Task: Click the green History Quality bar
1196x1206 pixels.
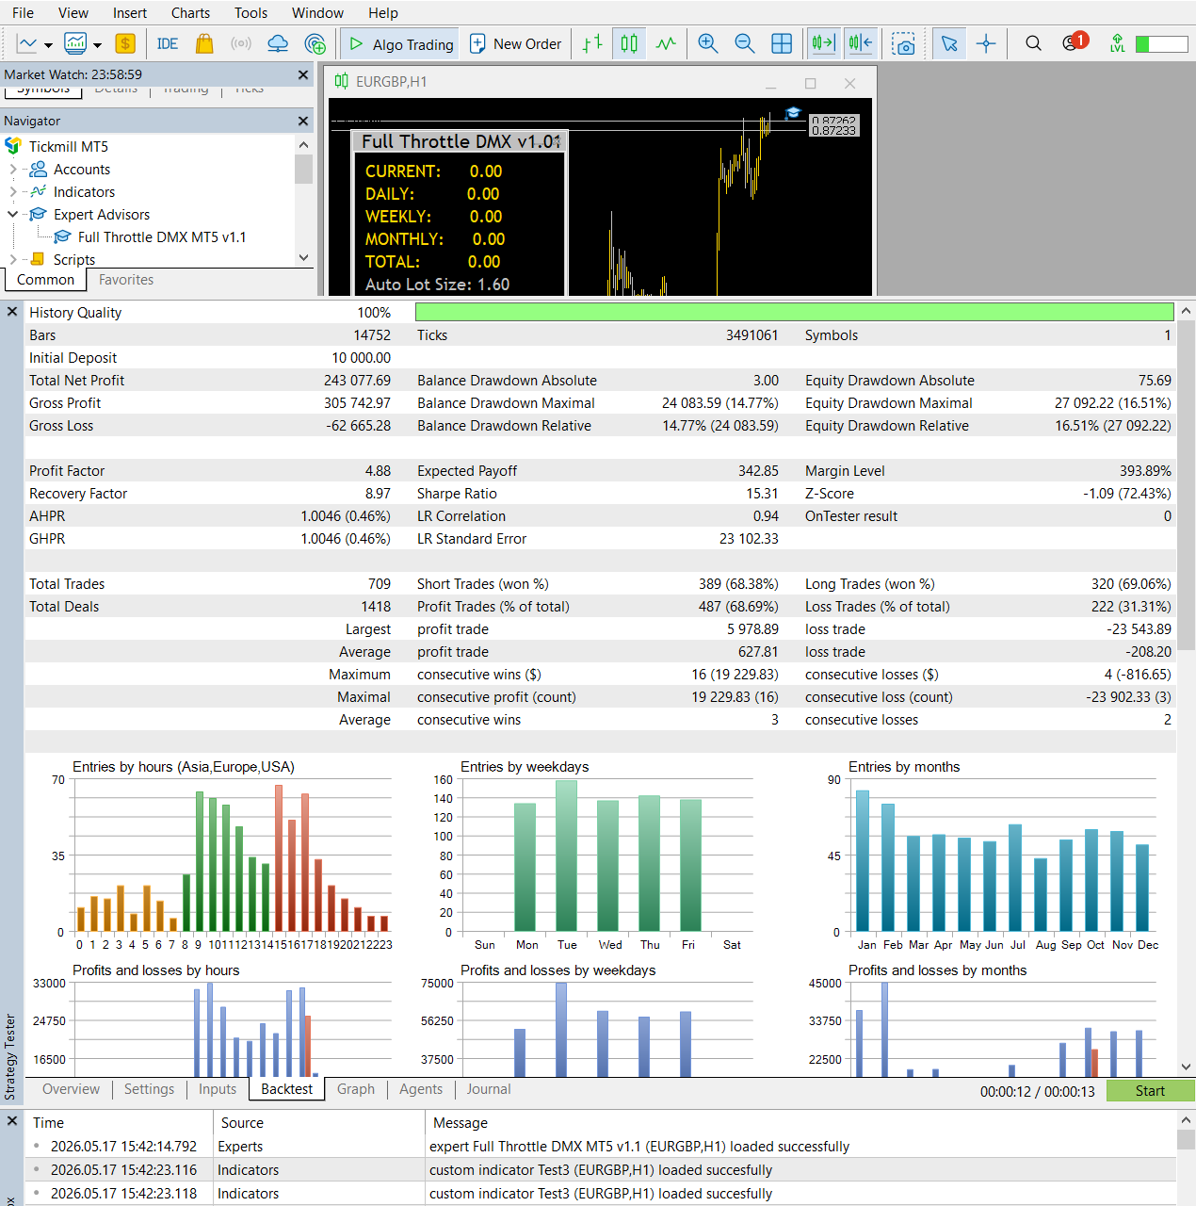Action: 794,312
